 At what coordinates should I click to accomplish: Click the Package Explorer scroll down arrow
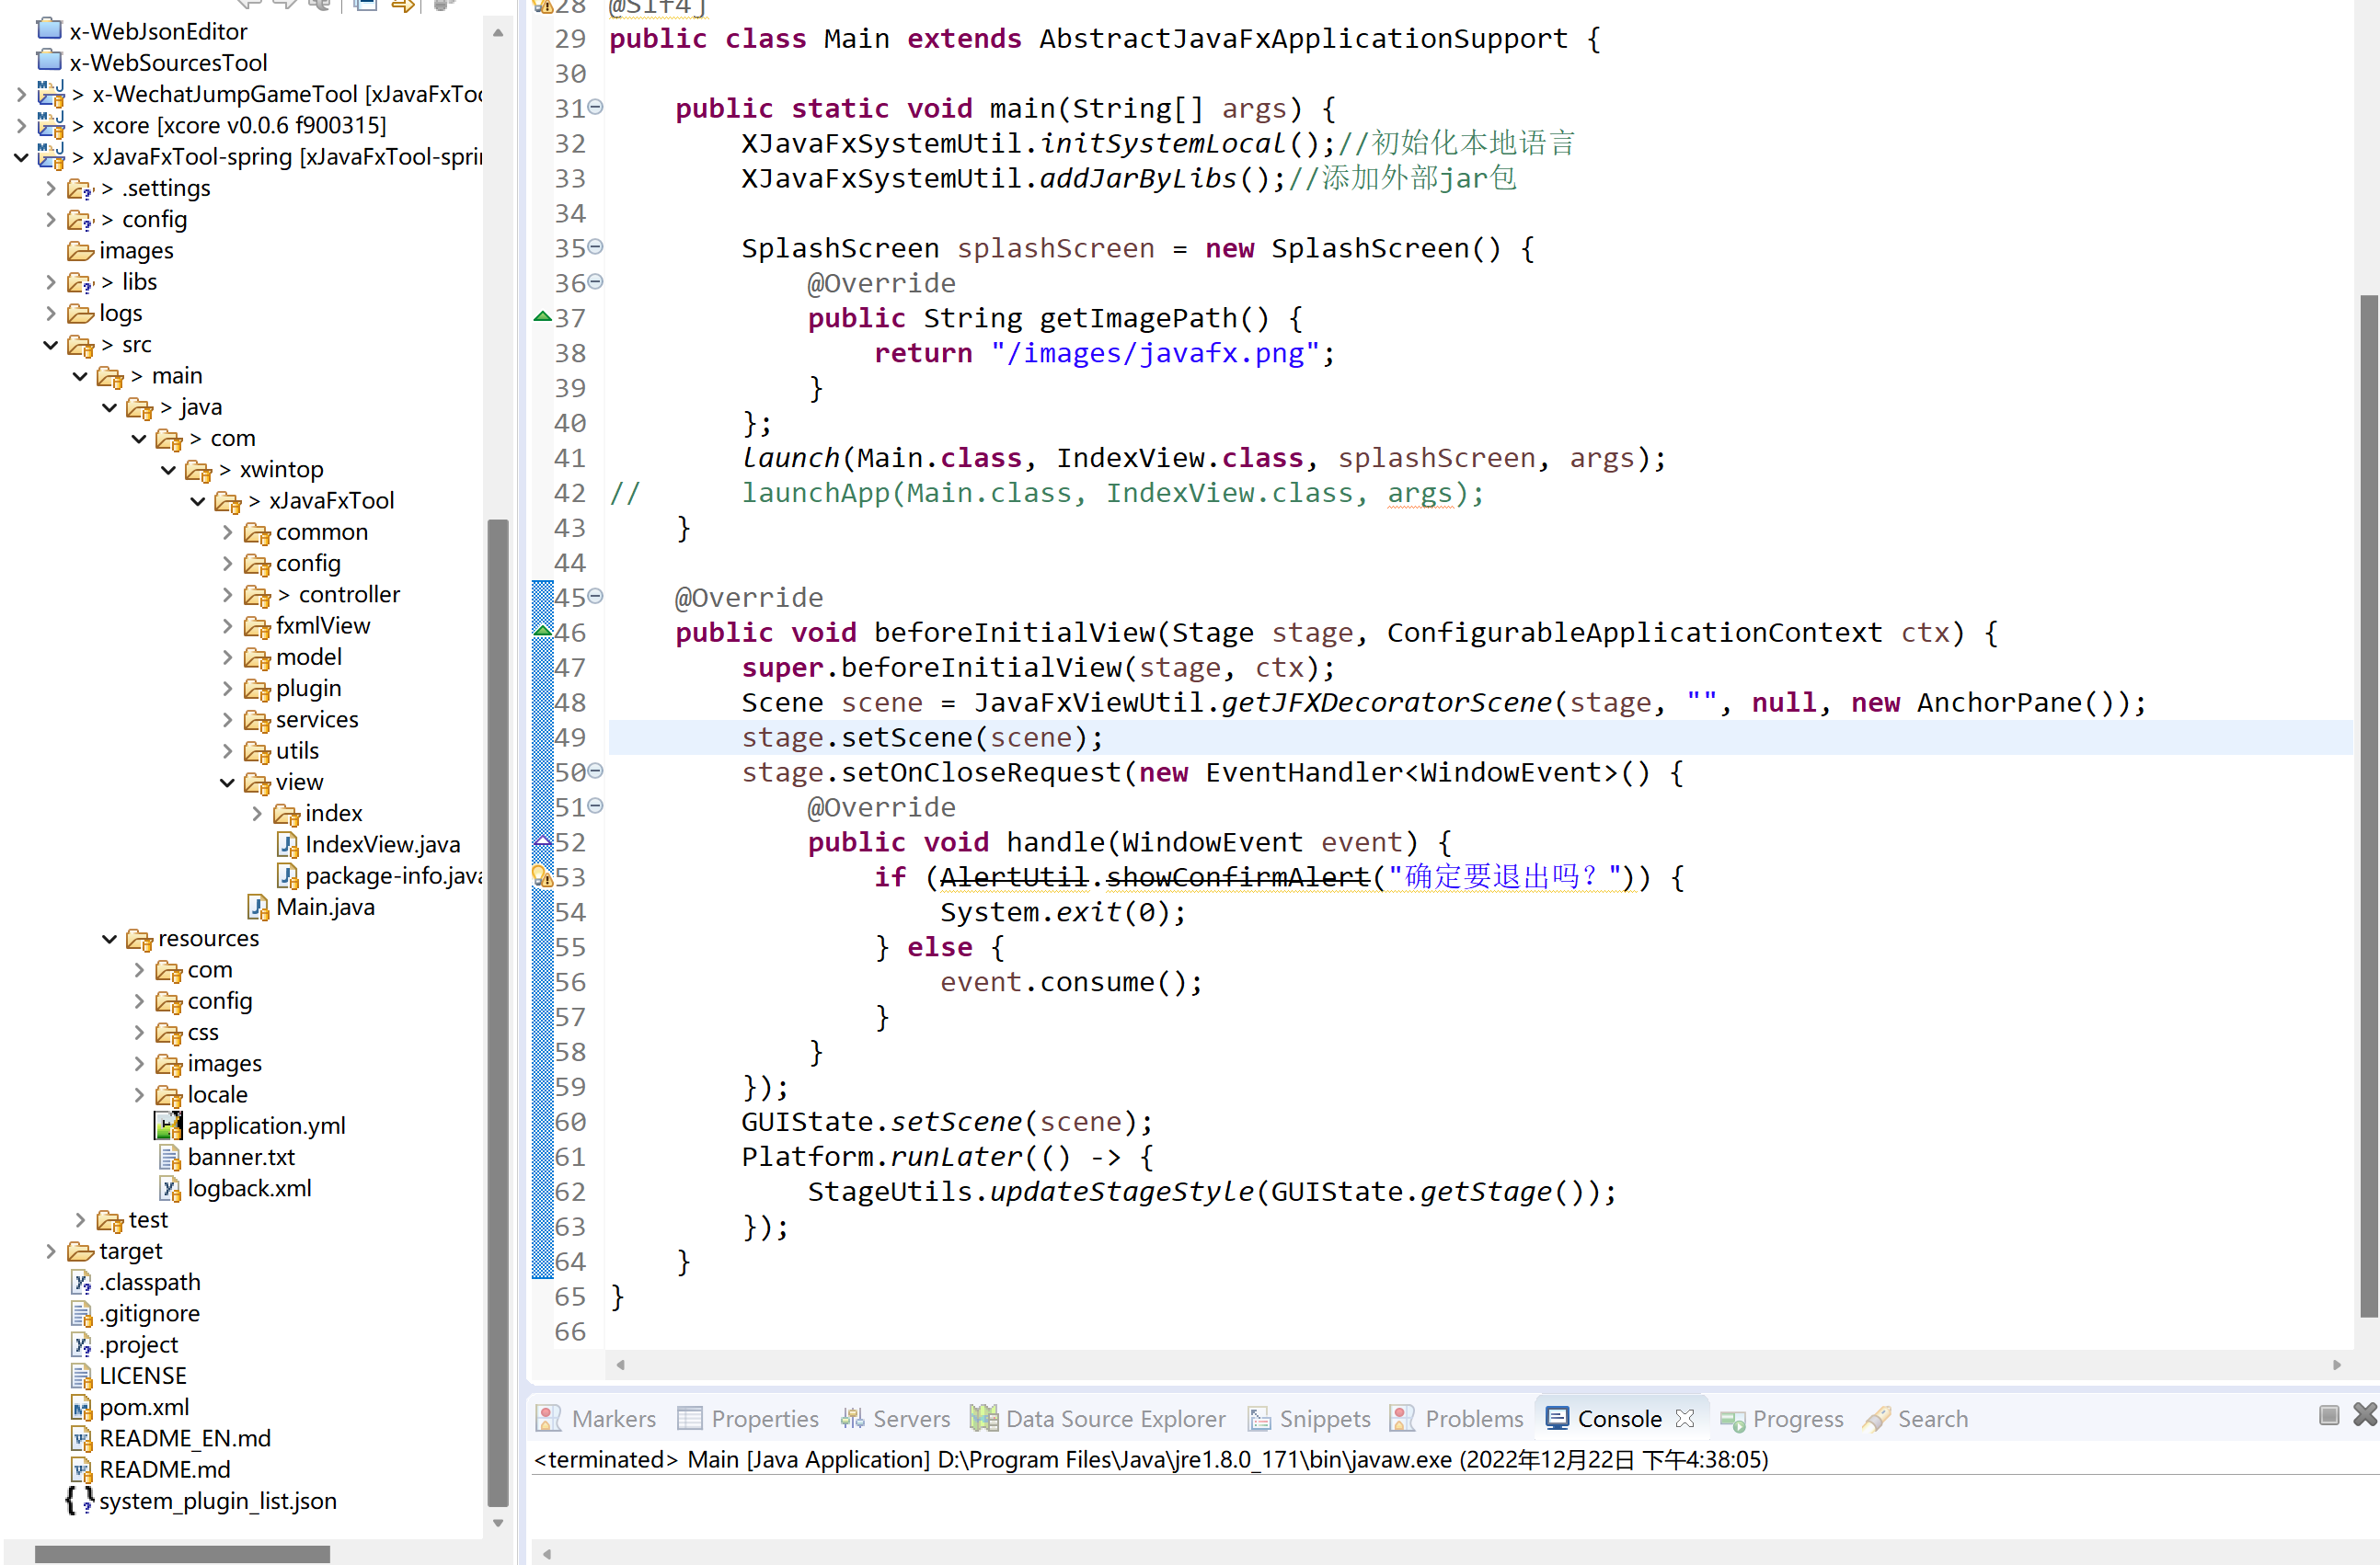point(497,1523)
